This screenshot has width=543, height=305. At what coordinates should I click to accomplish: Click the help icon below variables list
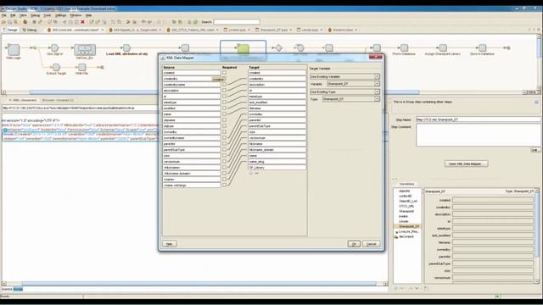(426, 288)
